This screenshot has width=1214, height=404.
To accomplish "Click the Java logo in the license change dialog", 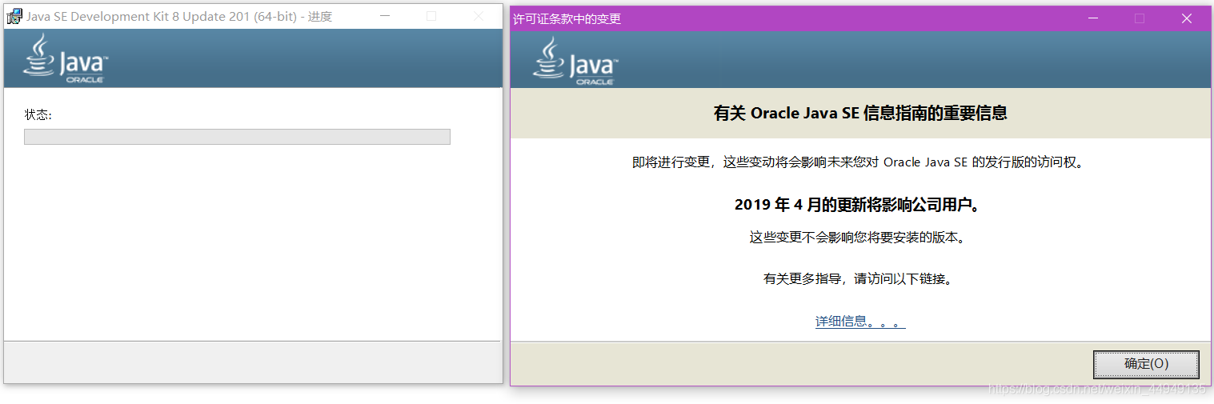I will pos(574,61).
